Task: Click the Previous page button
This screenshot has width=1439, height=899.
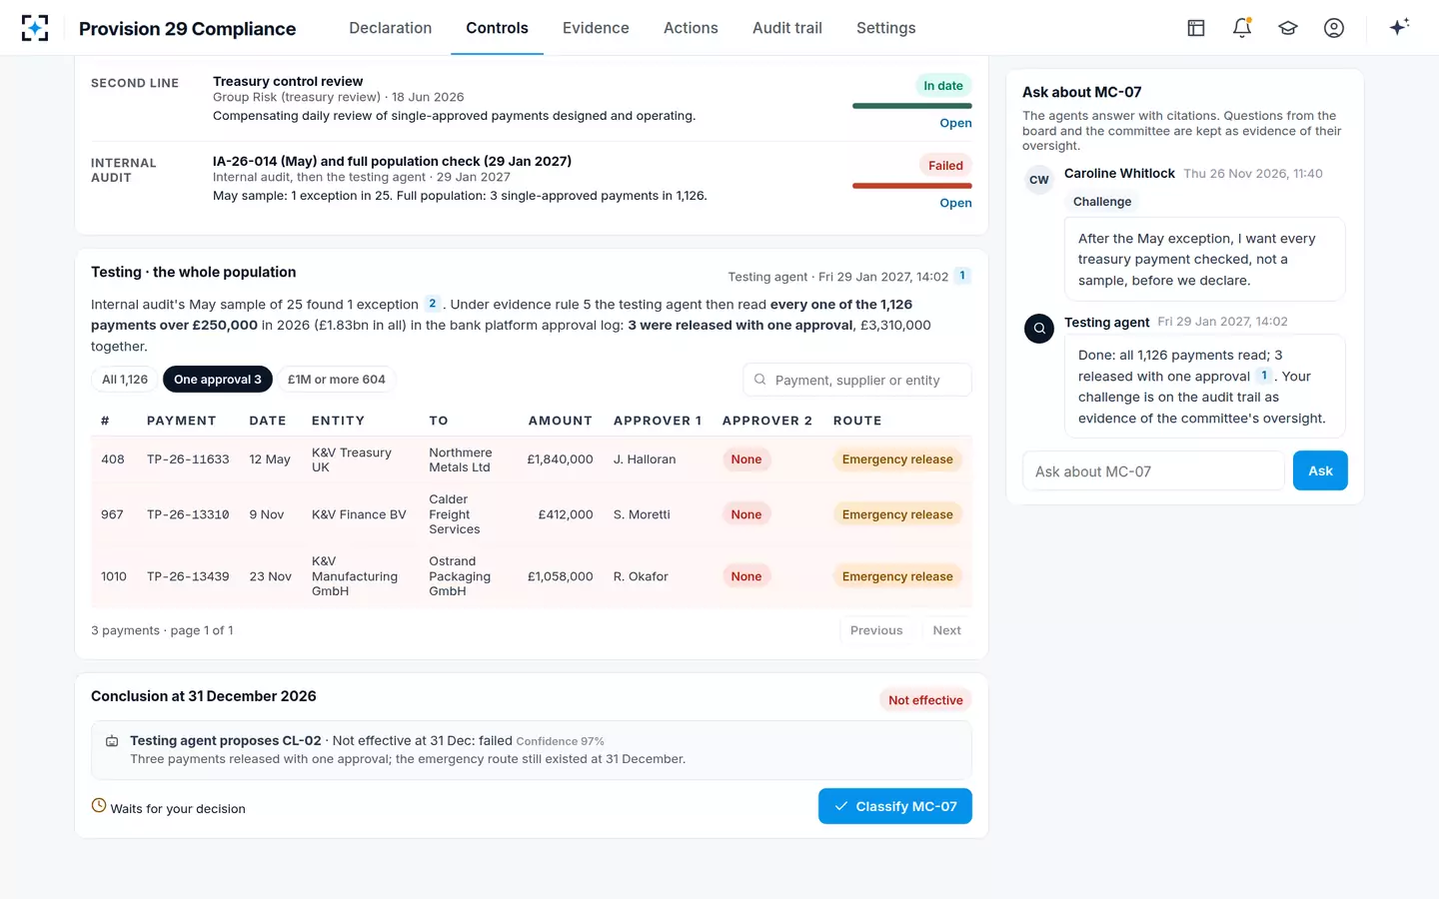Action: click(876, 630)
